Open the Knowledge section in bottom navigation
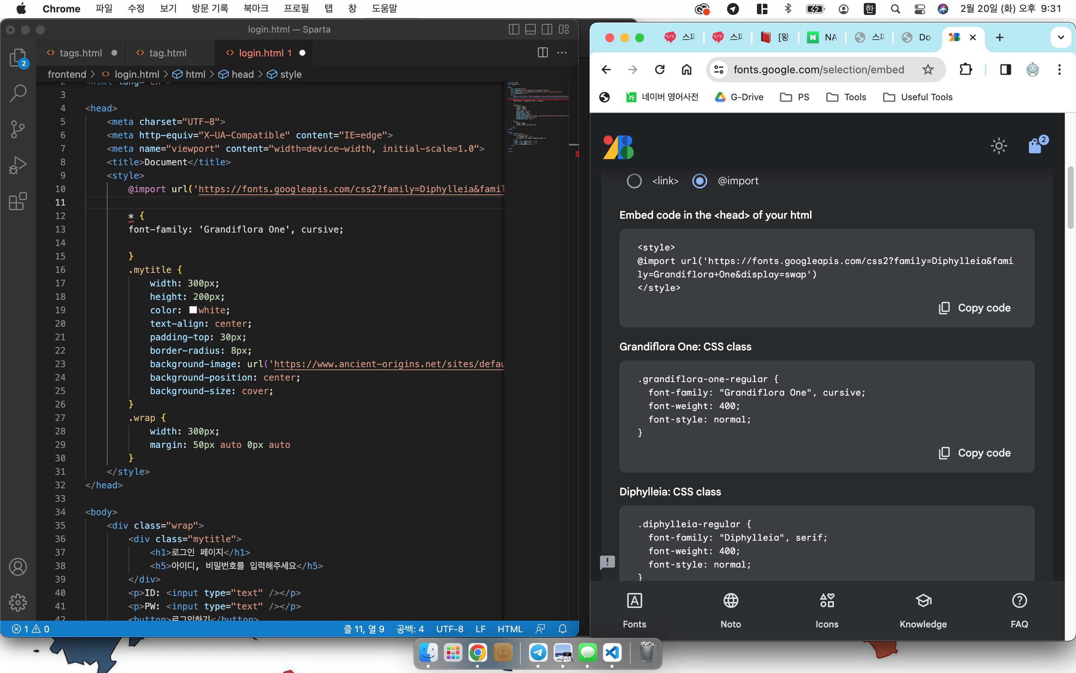 pos(923,610)
